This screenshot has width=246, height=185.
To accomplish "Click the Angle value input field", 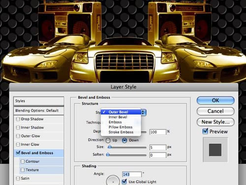I will [x=132, y=174].
